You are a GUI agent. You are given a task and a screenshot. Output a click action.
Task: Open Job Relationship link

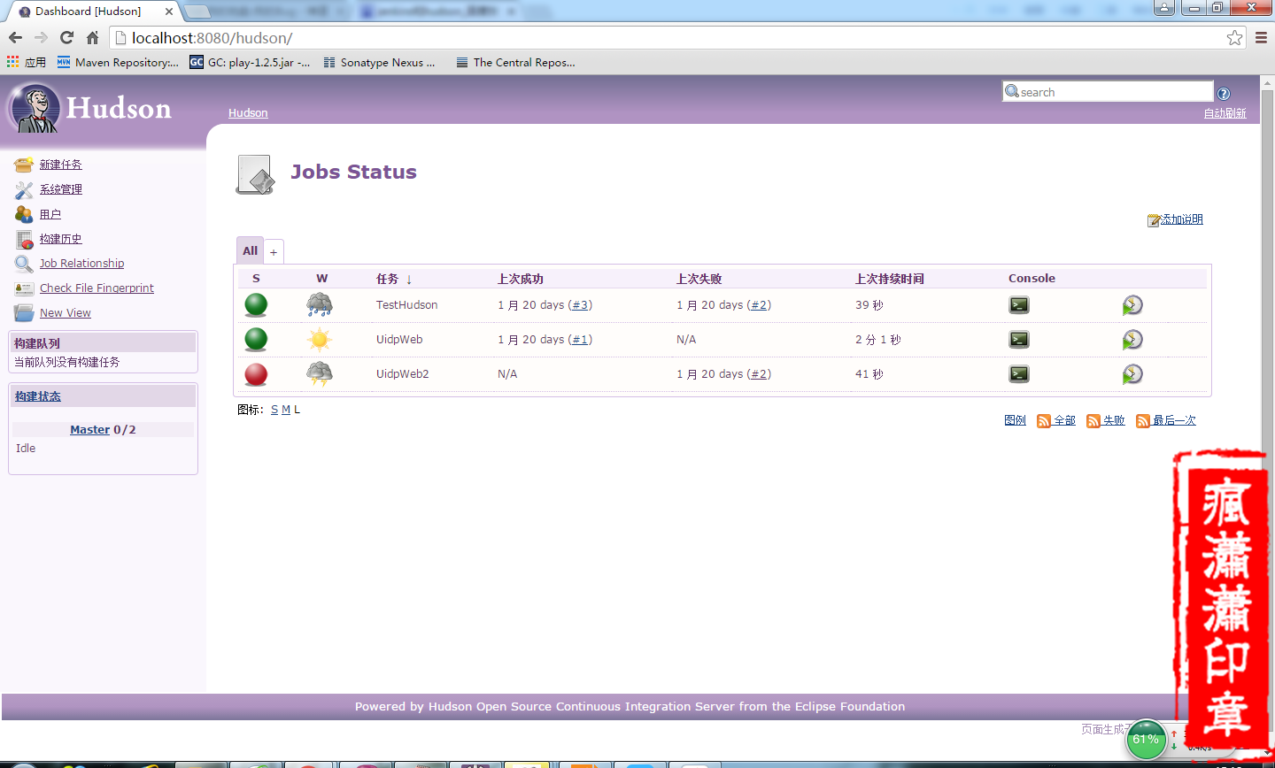[x=82, y=264]
